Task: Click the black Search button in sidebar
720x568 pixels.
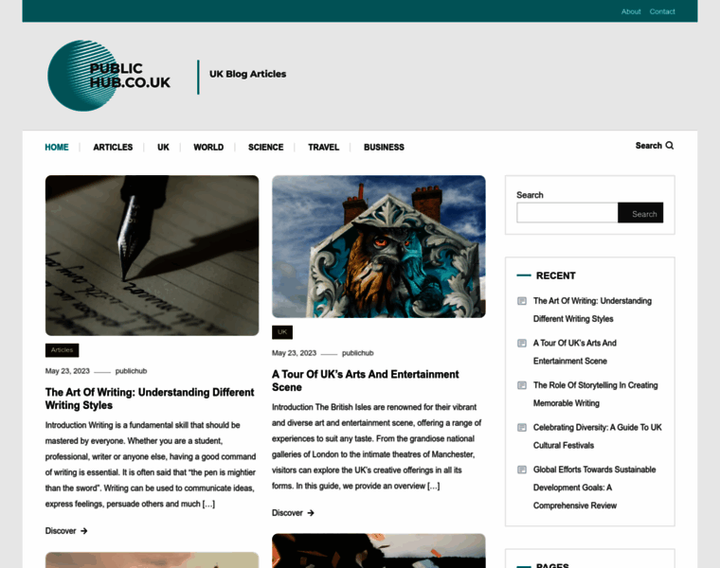Action: point(640,213)
